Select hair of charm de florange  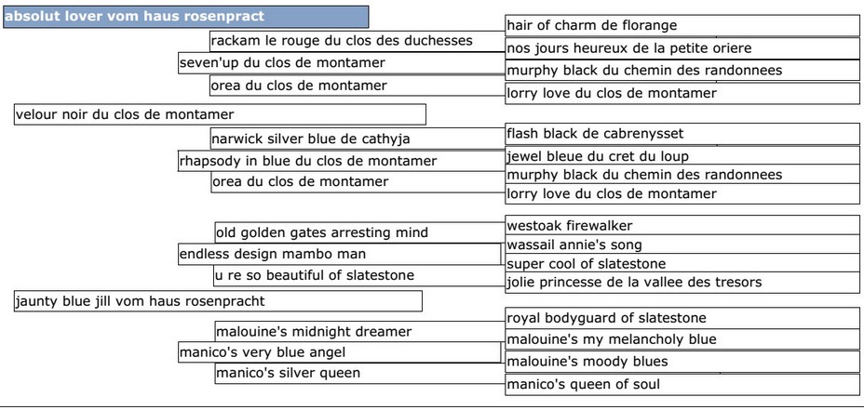click(x=682, y=25)
